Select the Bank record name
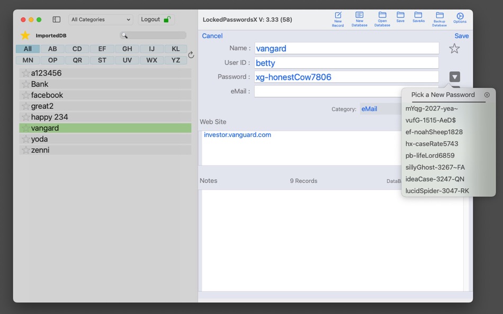The image size is (503, 314). 40,84
